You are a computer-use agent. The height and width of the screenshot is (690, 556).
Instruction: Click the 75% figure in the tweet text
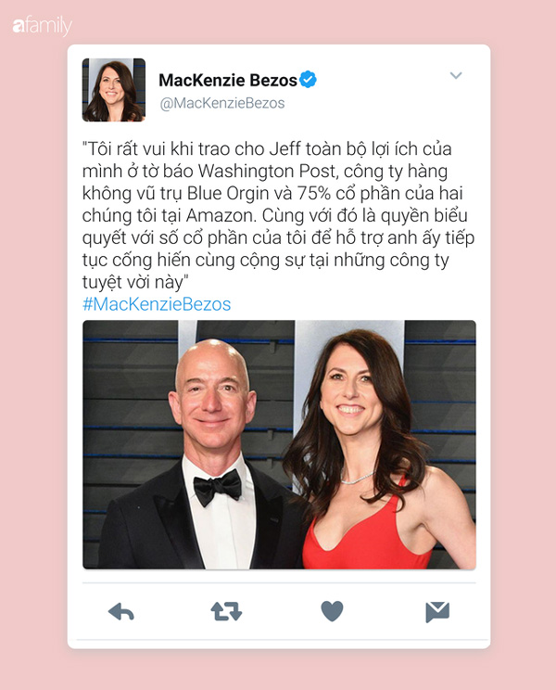(314, 193)
